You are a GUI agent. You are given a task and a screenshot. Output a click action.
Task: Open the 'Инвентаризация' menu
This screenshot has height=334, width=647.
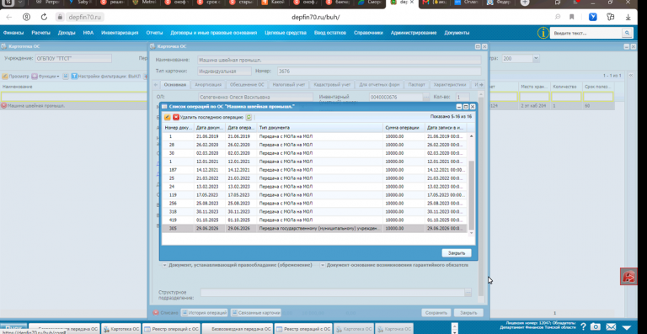pos(120,33)
